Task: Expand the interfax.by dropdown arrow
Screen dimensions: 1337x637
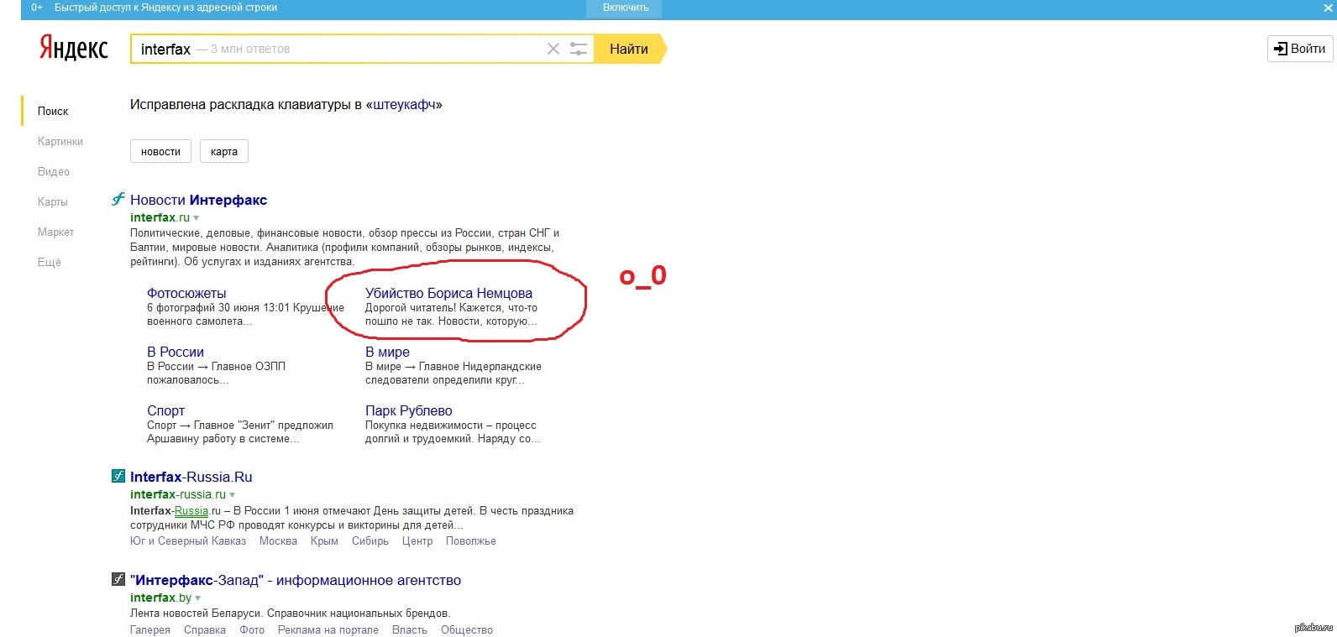Action: 198,598
